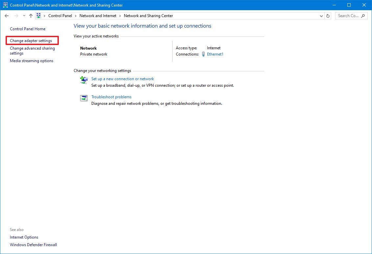This screenshot has height=254, width=372.
Task: Click the Network and Sharing Center icon in breadcrumb
Action: click(x=38, y=15)
